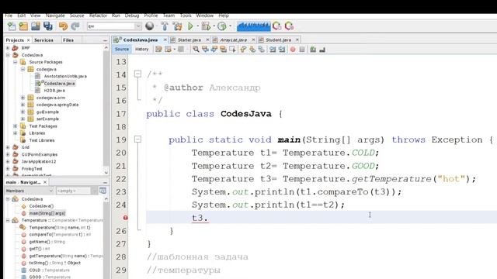Click the Shift Line Left icon
Screen dimensions: 497x279
[x=273, y=50]
